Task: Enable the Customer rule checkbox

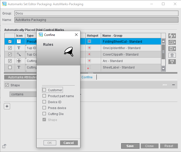Action: (x=44, y=90)
